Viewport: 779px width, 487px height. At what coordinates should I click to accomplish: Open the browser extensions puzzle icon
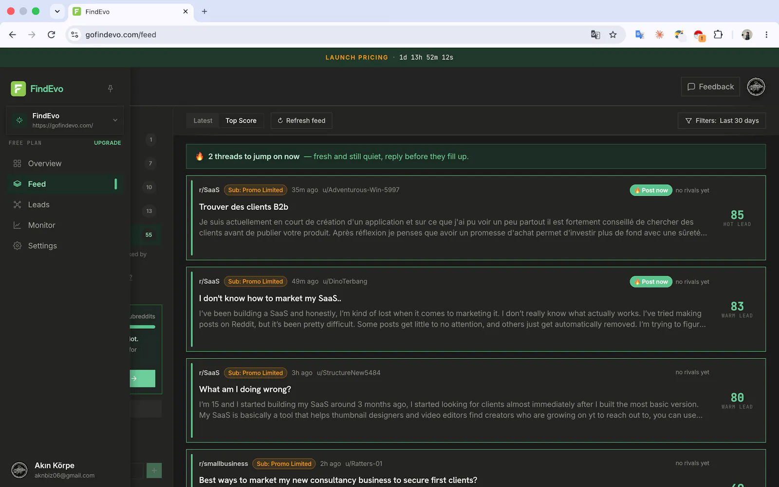coord(718,35)
